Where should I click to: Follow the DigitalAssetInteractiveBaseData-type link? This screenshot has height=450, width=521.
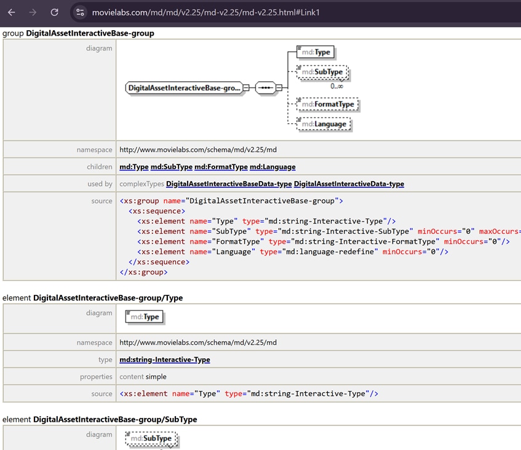[229, 184]
